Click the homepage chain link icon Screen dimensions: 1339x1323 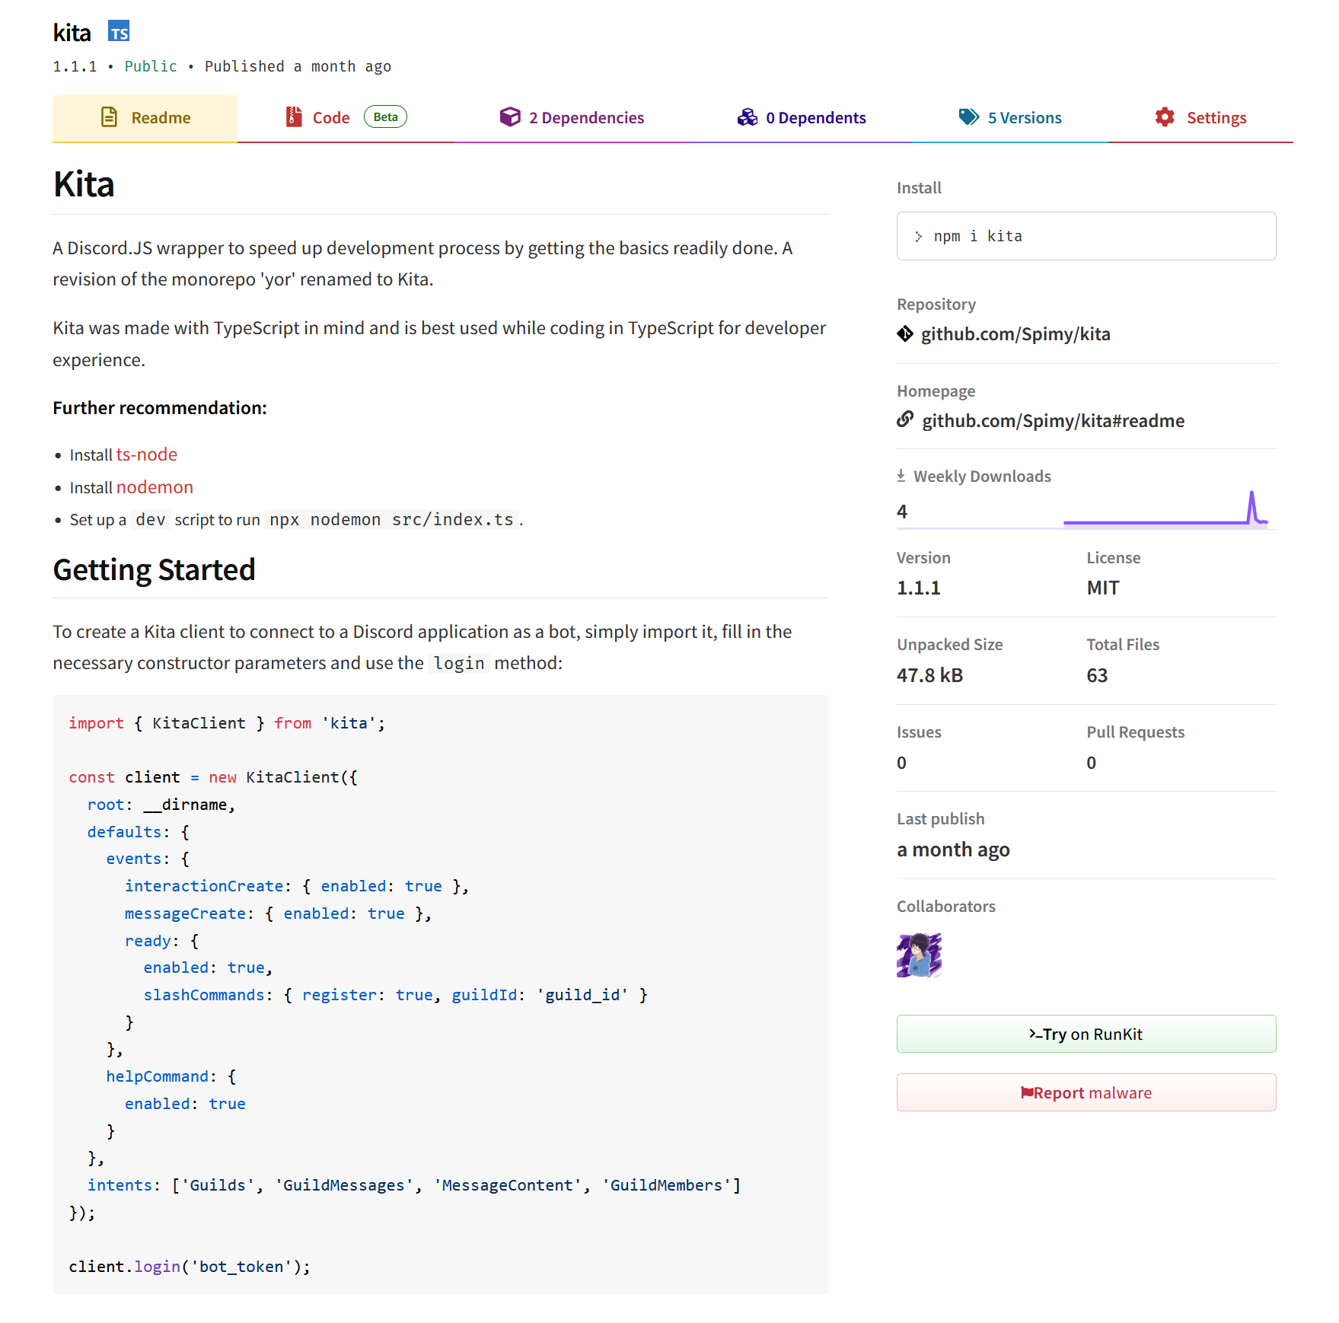pos(905,419)
